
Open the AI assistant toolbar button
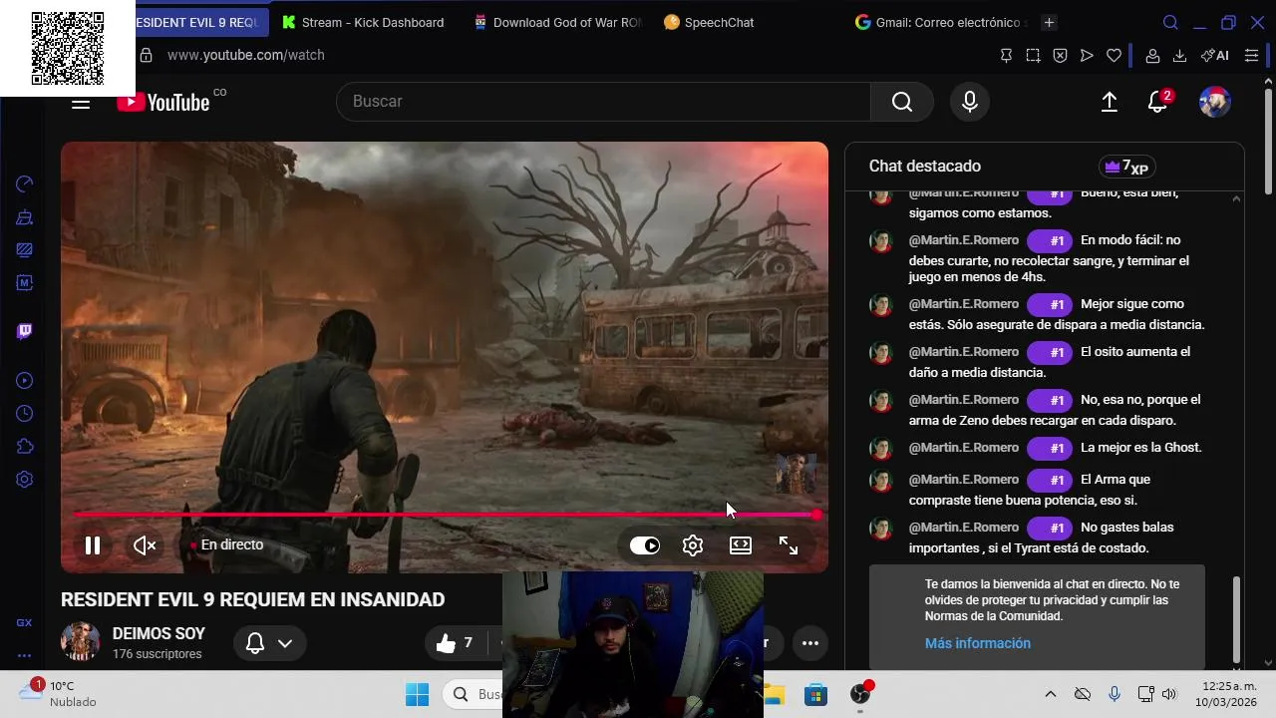click(1215, 56)
